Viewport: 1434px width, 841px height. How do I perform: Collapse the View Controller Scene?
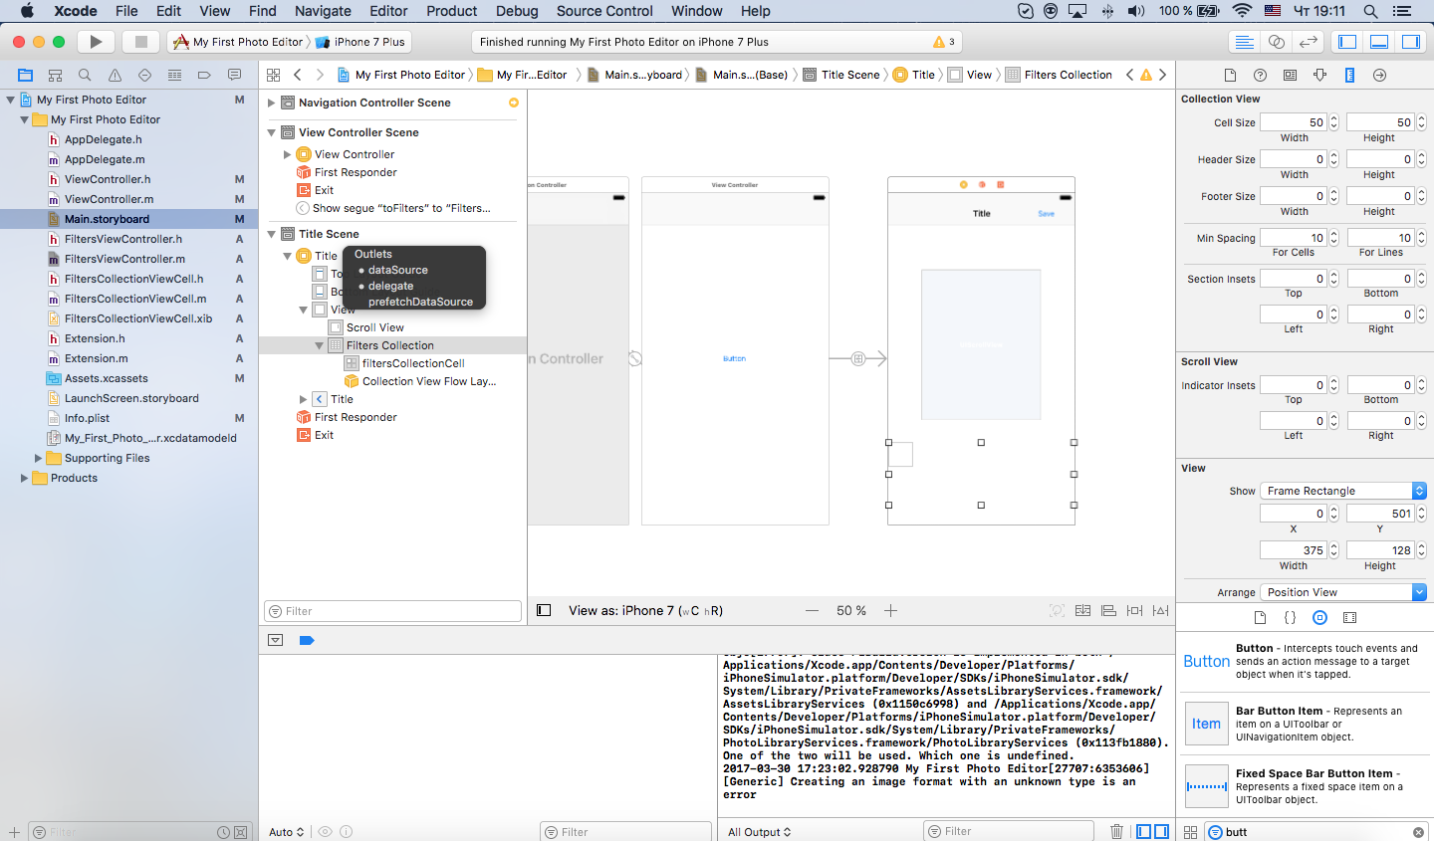pyautogui.click(x=272, y=132)
